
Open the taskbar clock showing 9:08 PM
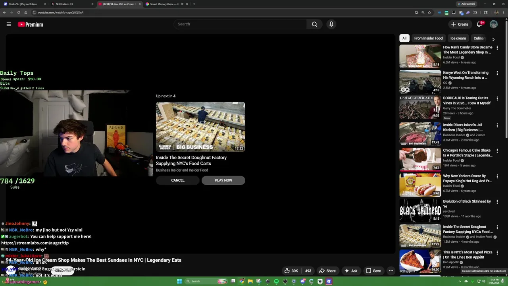(495, 281)
